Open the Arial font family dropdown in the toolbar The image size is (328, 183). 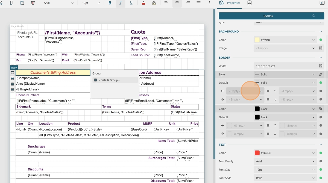click(x=58, y=3)
